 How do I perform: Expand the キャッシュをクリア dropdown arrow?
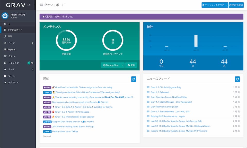click(226, 5)
